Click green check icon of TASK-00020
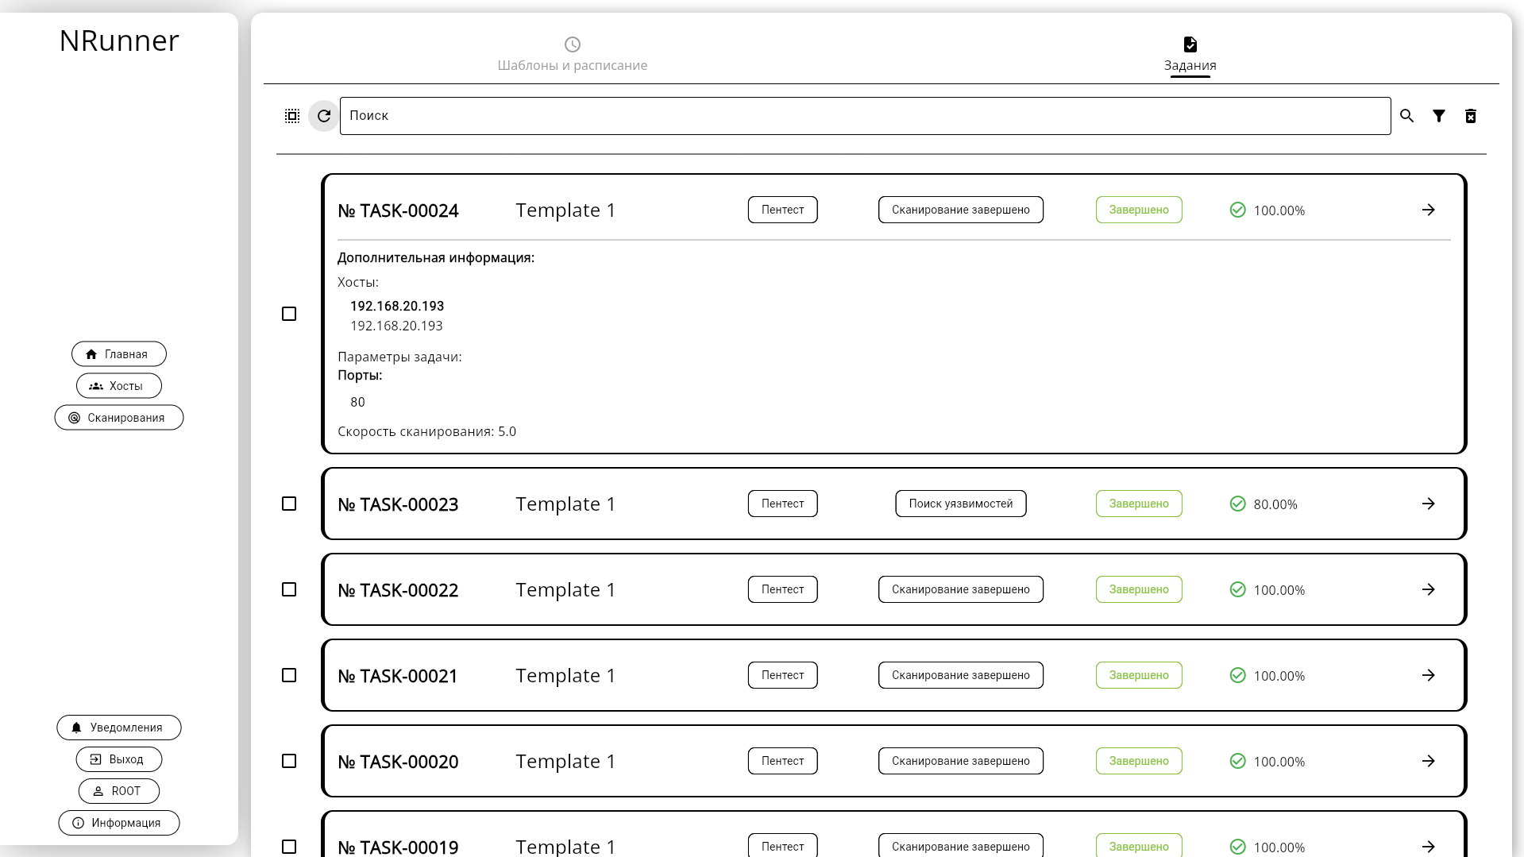1524x857 pixels. (1238, 761)
